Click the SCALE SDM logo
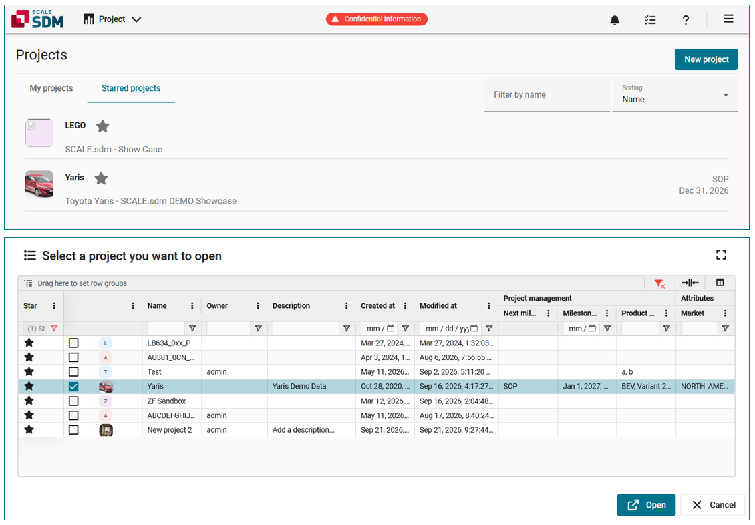Image resolution: width=755 pixels, height=525 pixels. point(37,19)
